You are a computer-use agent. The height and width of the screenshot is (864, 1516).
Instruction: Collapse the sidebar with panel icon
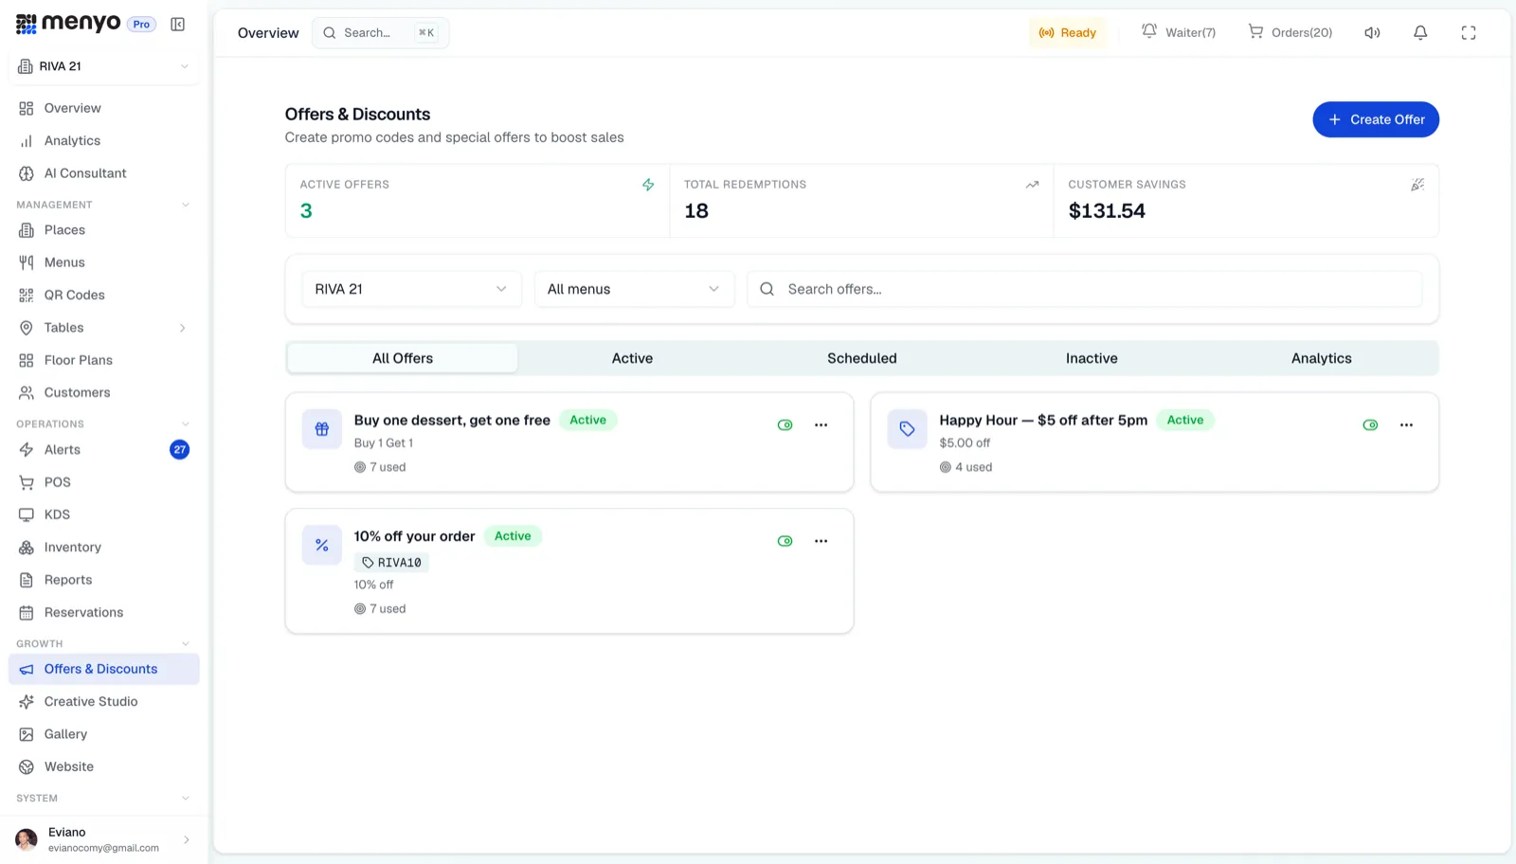point(177,25)
